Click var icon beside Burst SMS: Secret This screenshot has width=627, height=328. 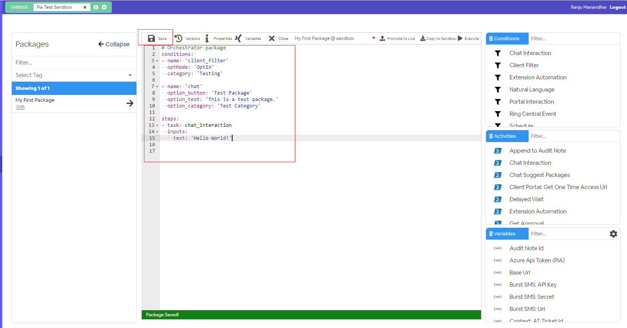pos(497,297)
